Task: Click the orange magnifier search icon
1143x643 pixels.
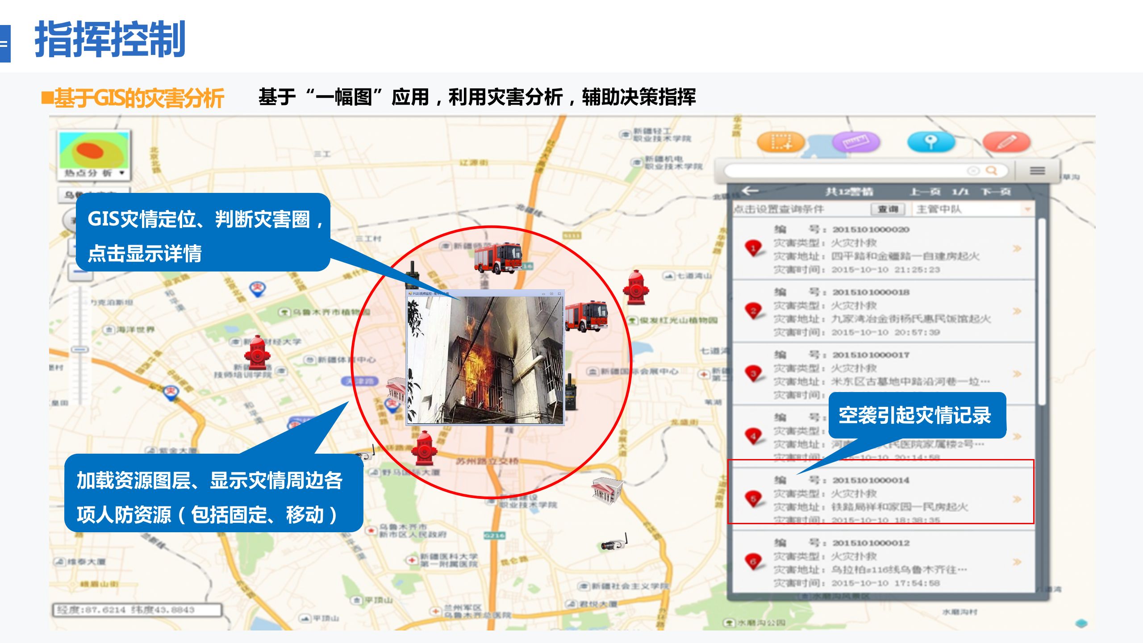Action: point(991,170)
